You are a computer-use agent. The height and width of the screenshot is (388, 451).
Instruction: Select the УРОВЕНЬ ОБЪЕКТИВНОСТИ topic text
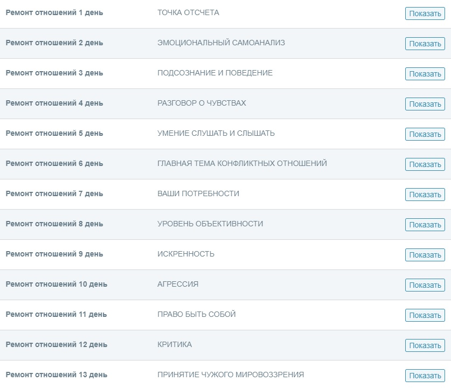click(x=210, y=224)
